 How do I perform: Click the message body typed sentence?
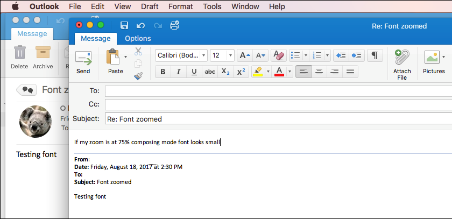[x=147, y=142]
